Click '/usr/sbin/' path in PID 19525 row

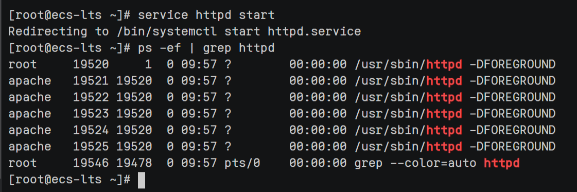390,146
